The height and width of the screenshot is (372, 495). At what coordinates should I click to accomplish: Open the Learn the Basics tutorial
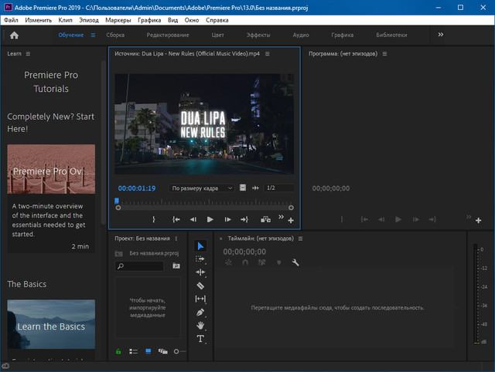[51, 326]
